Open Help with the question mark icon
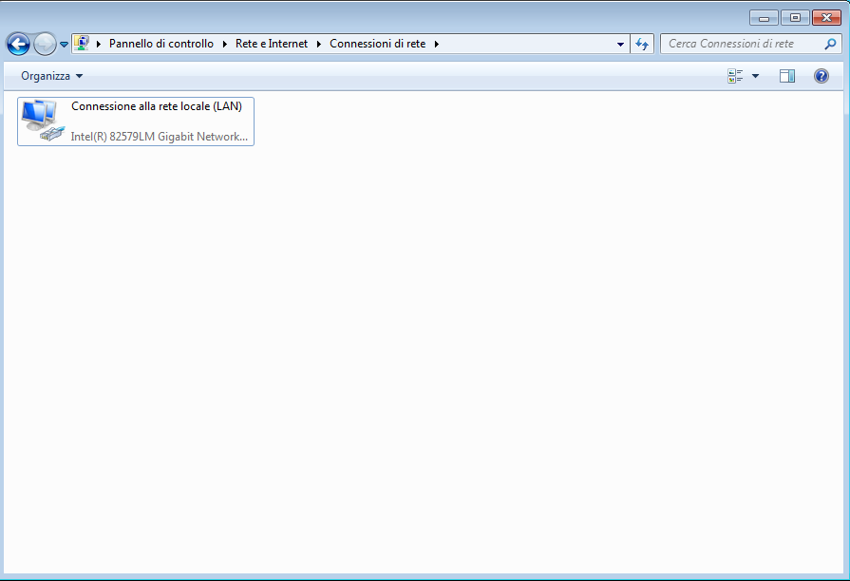850x581 pixels. pos(822,76)
